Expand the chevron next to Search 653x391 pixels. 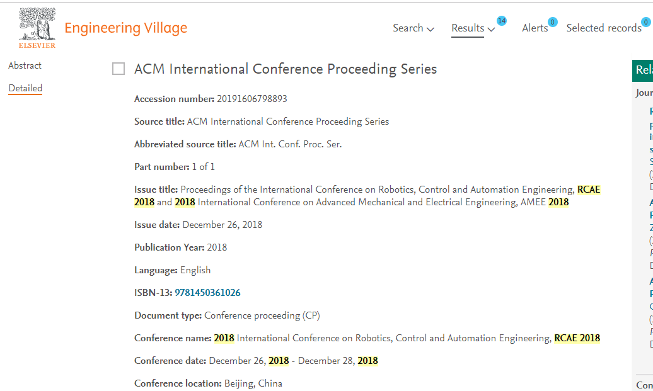point(431,29)
